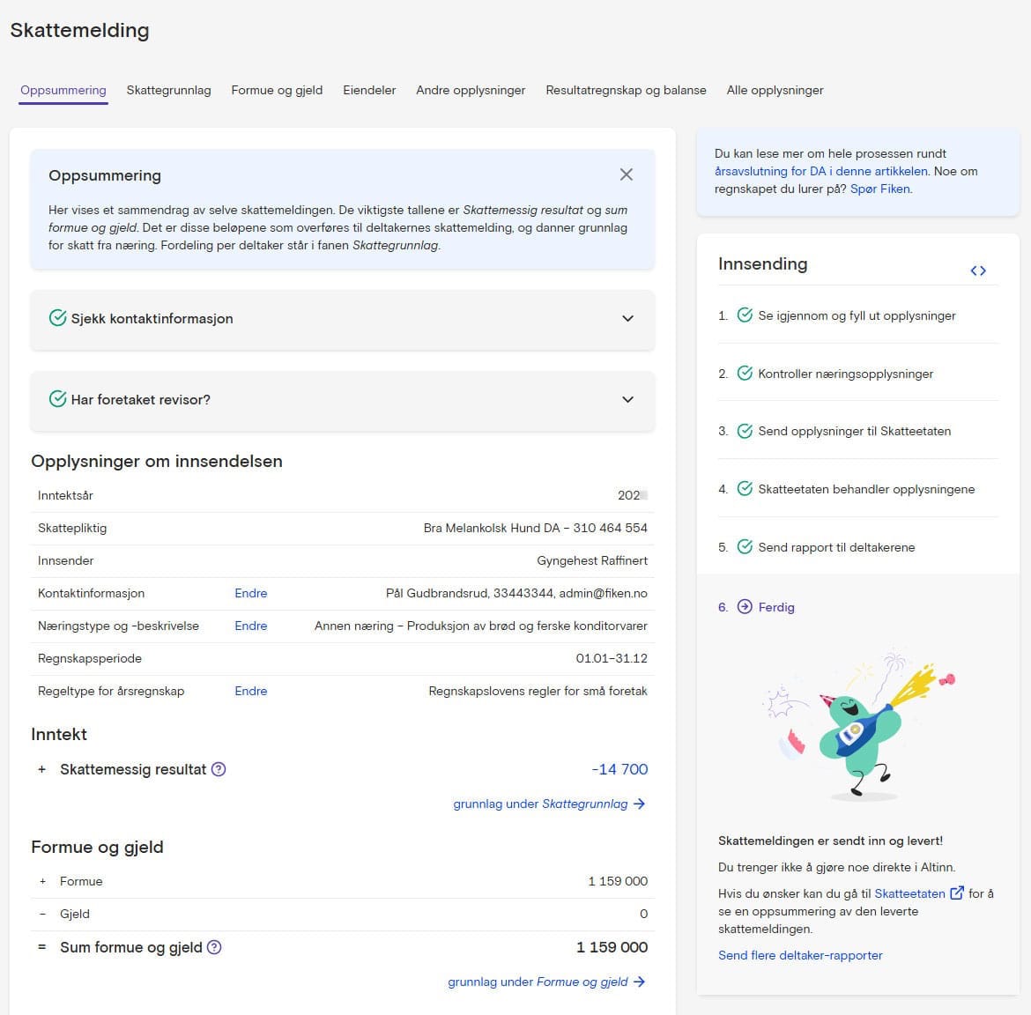Click the external link icon after Skatteetaten
The width and height of the screenshot is (1031, 1015).
pos(957,893)
